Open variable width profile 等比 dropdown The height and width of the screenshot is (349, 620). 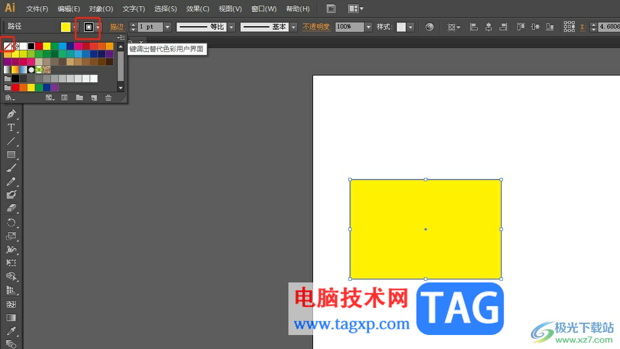pyautogui.click(x=232, y=27)
